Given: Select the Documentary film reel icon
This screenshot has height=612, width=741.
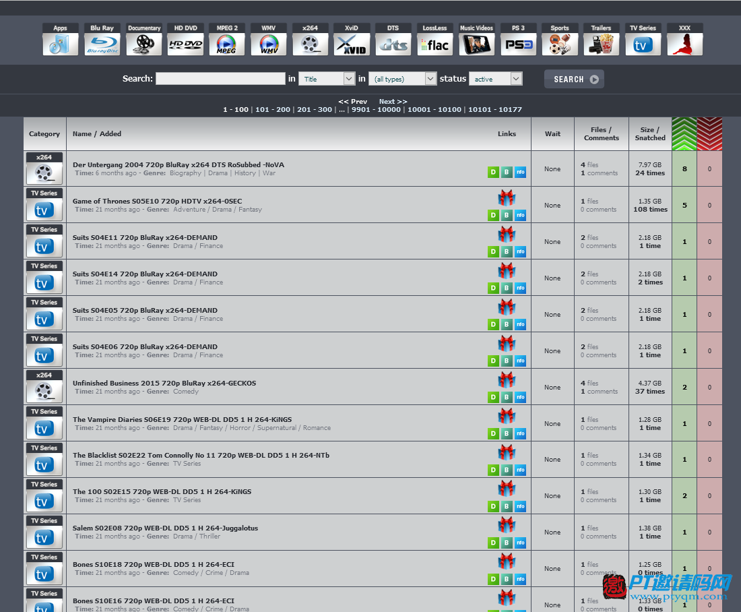Looking at the screenshot, I should tap(144, 39).
